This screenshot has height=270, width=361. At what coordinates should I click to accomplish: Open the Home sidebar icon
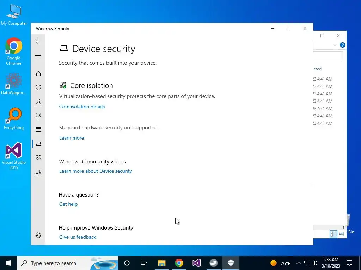coord(38,73)
